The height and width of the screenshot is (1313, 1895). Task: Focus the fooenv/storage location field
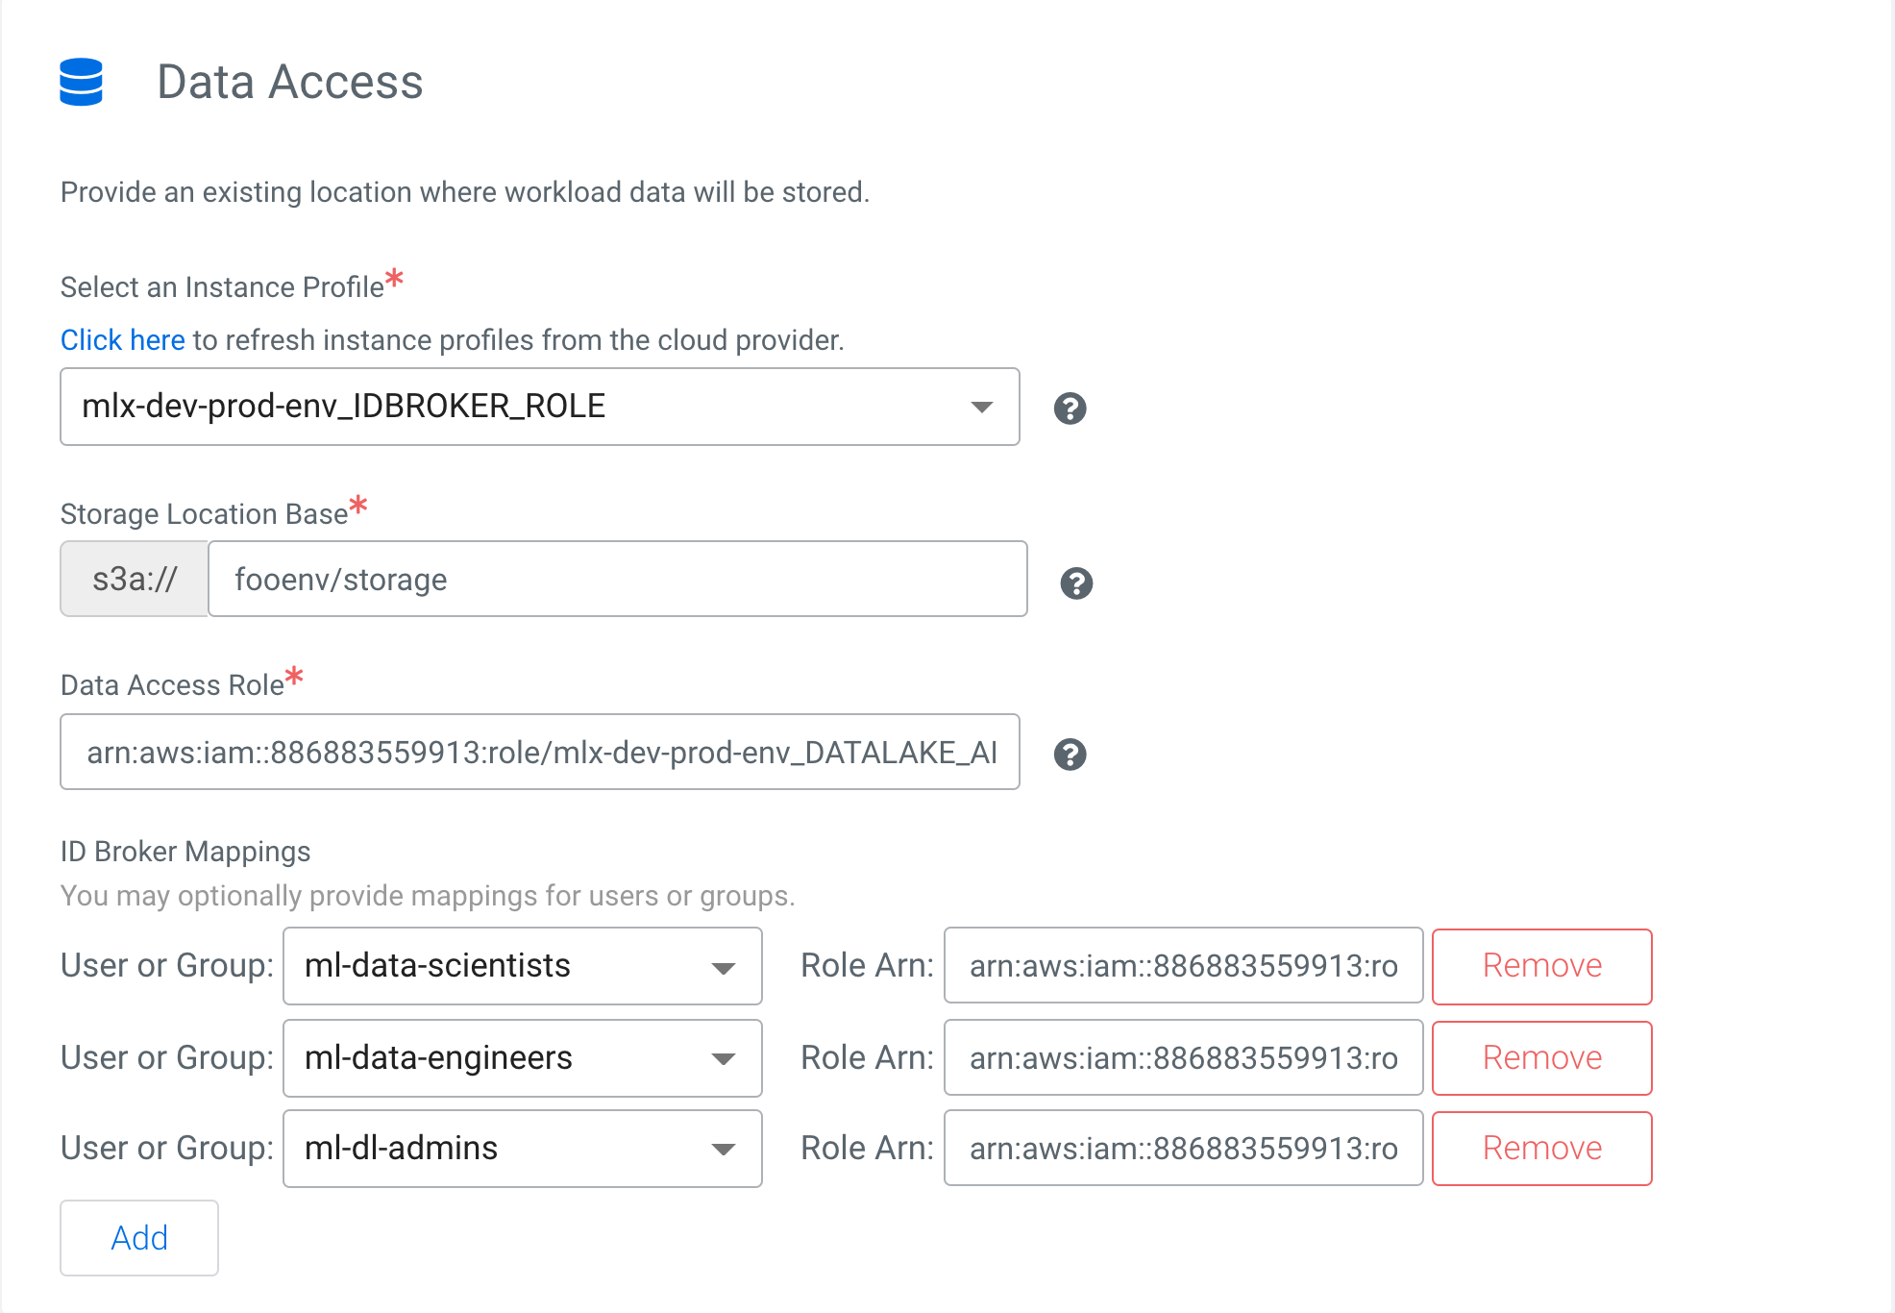click(617, 580)
